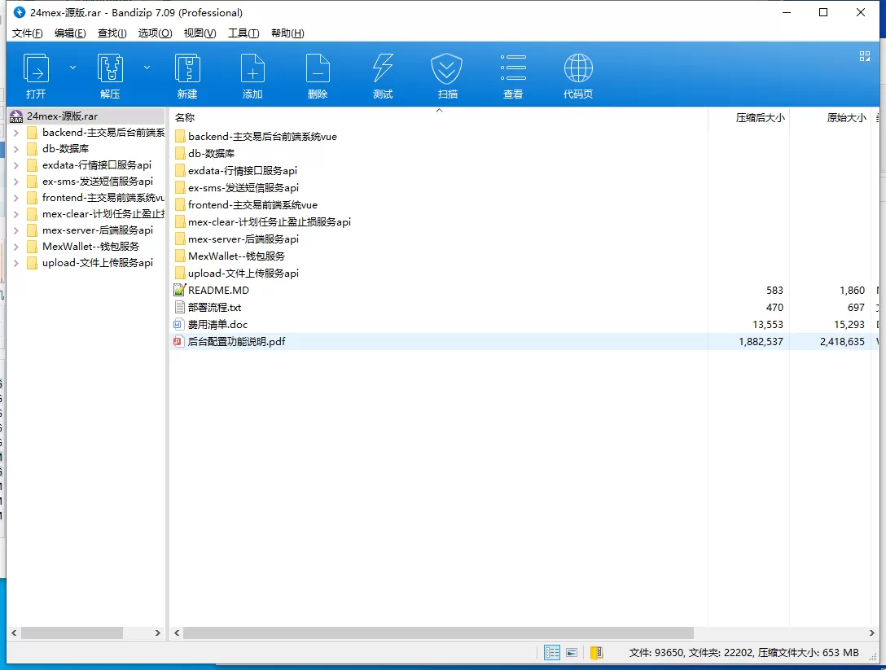Open the 视图(V) menu
Screen dimensions: 886x670
pos(199,33)
